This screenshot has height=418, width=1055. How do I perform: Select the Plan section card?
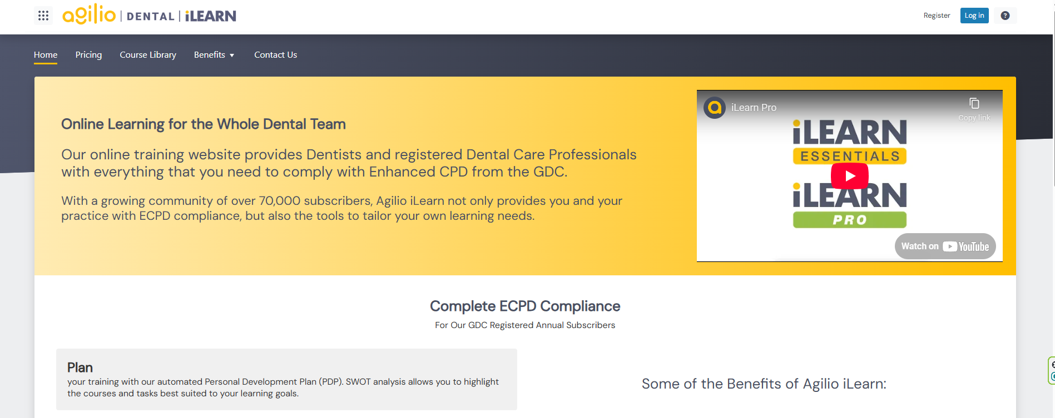click(286, 379)
